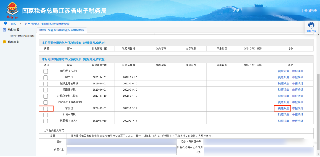Select 财产行为税企业所得税 in the sidebar

tap(23, 36)
